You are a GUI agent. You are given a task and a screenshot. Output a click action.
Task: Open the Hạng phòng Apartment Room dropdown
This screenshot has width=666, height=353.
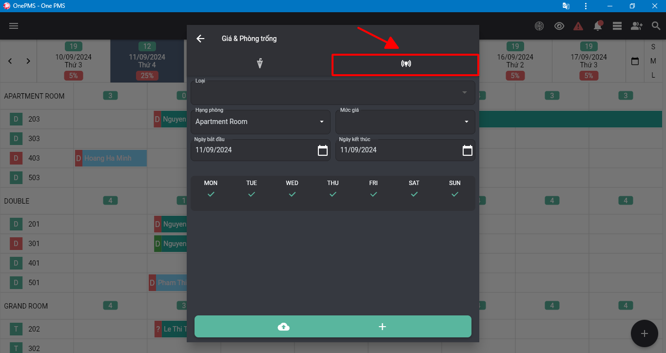(x=260, y=122)
